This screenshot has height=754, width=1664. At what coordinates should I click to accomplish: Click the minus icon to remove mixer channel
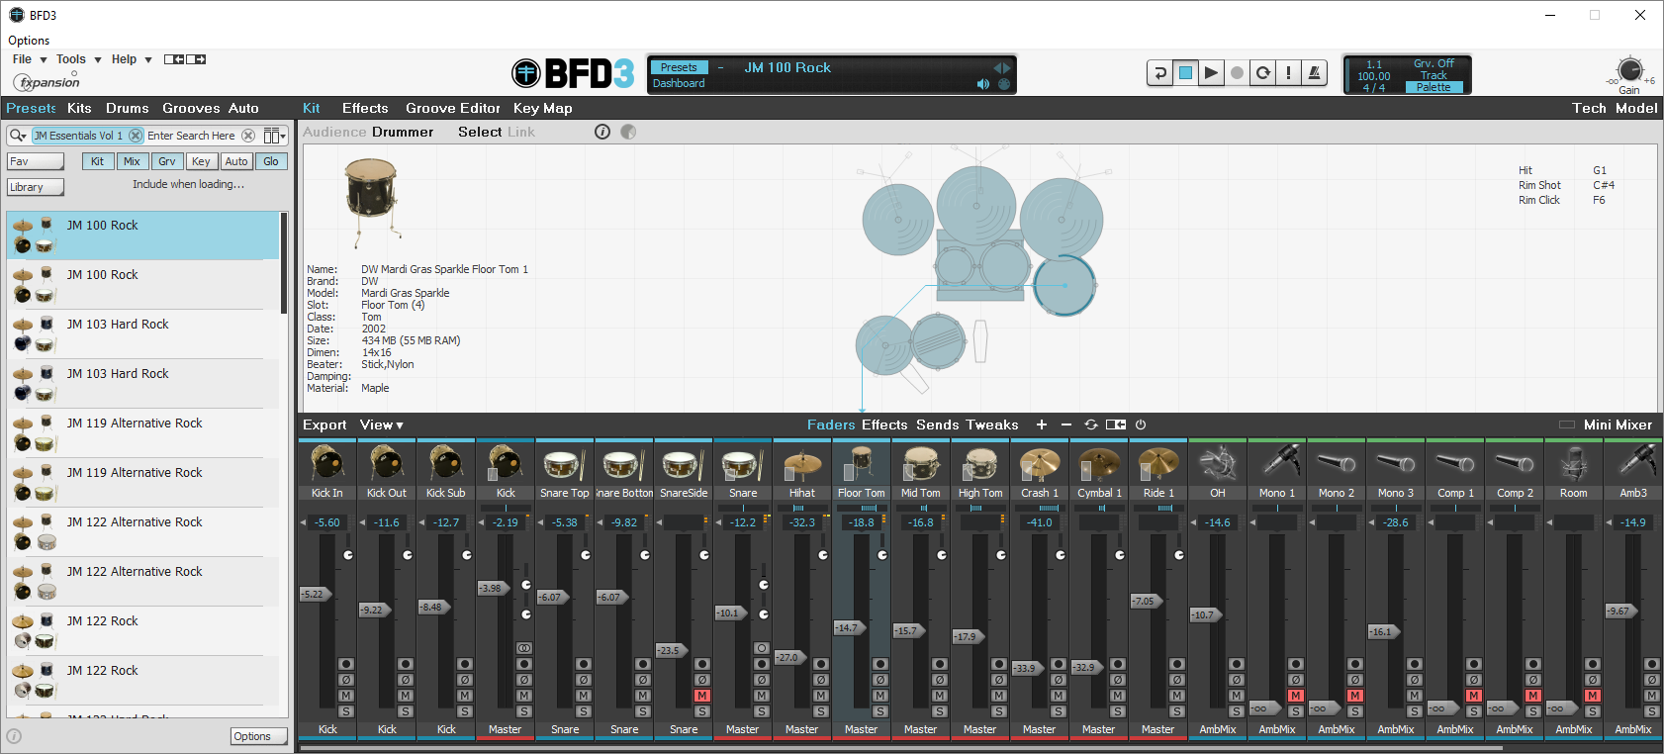tap(1066, 424)
